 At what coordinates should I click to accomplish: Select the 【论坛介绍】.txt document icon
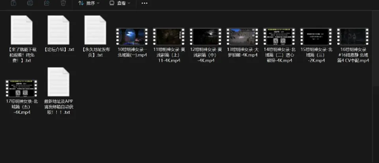click(58, 30)
